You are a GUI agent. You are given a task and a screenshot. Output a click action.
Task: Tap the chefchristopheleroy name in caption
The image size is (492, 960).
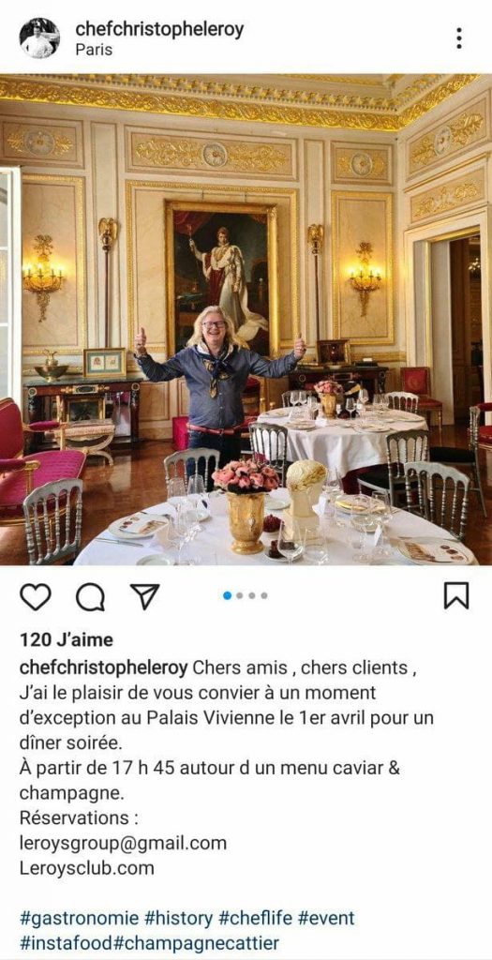point(103,667)
